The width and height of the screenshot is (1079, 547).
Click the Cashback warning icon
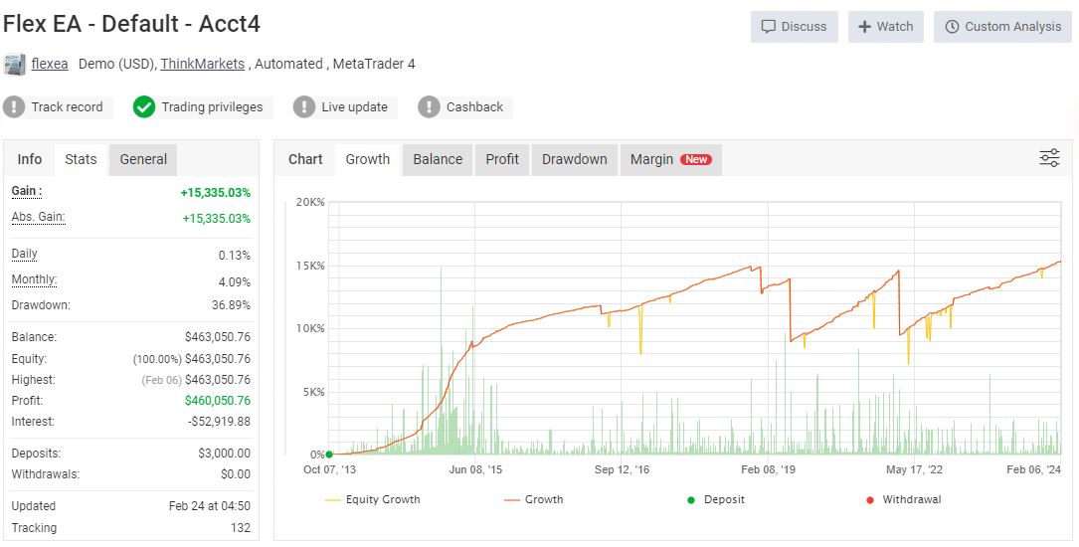click(429, 106)
